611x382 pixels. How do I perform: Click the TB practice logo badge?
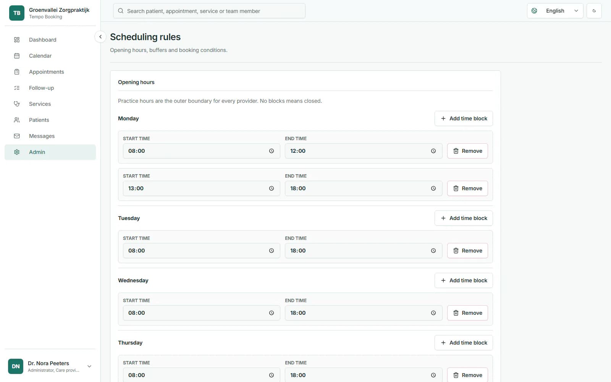point(17,13)
